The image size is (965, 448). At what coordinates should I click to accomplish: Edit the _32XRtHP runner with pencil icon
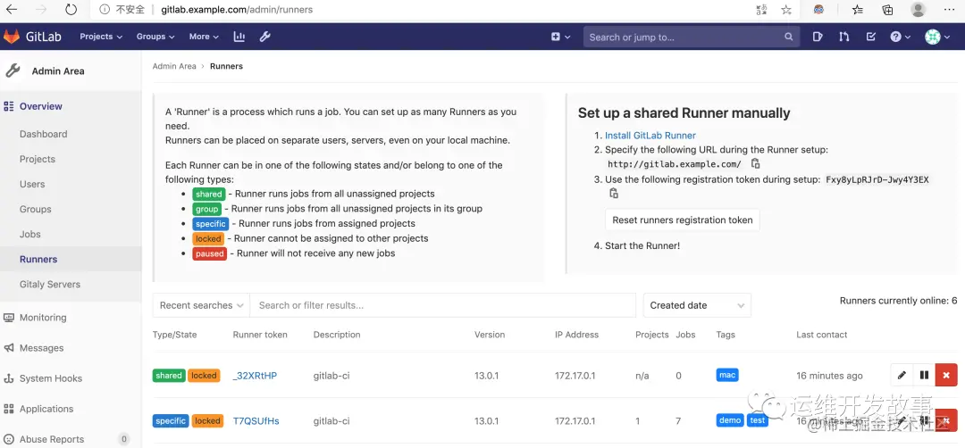[902, 376]
